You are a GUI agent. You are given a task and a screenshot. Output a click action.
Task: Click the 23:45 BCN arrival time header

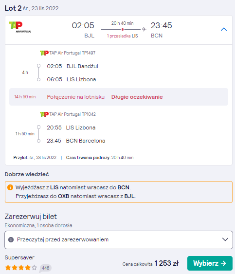(161, 30)
